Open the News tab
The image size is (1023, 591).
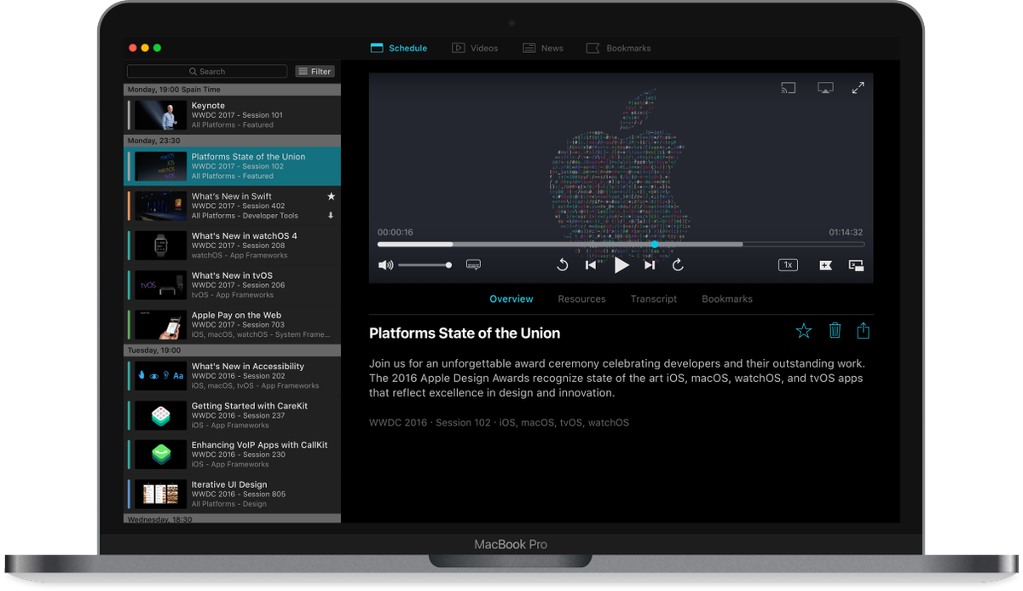pyautogui.click(x=543, y=49)
